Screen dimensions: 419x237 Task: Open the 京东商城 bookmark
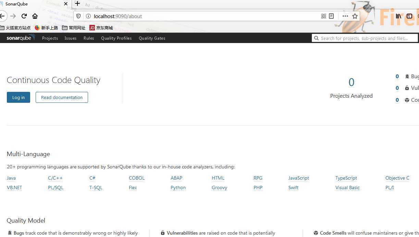coord(101,28)
